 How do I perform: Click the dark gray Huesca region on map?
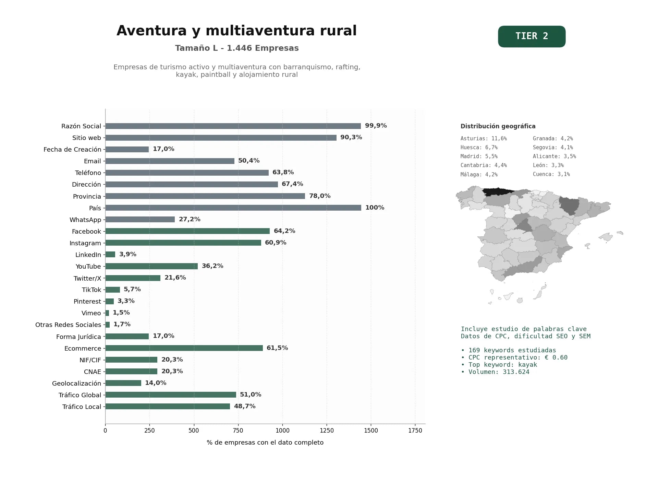569,205
